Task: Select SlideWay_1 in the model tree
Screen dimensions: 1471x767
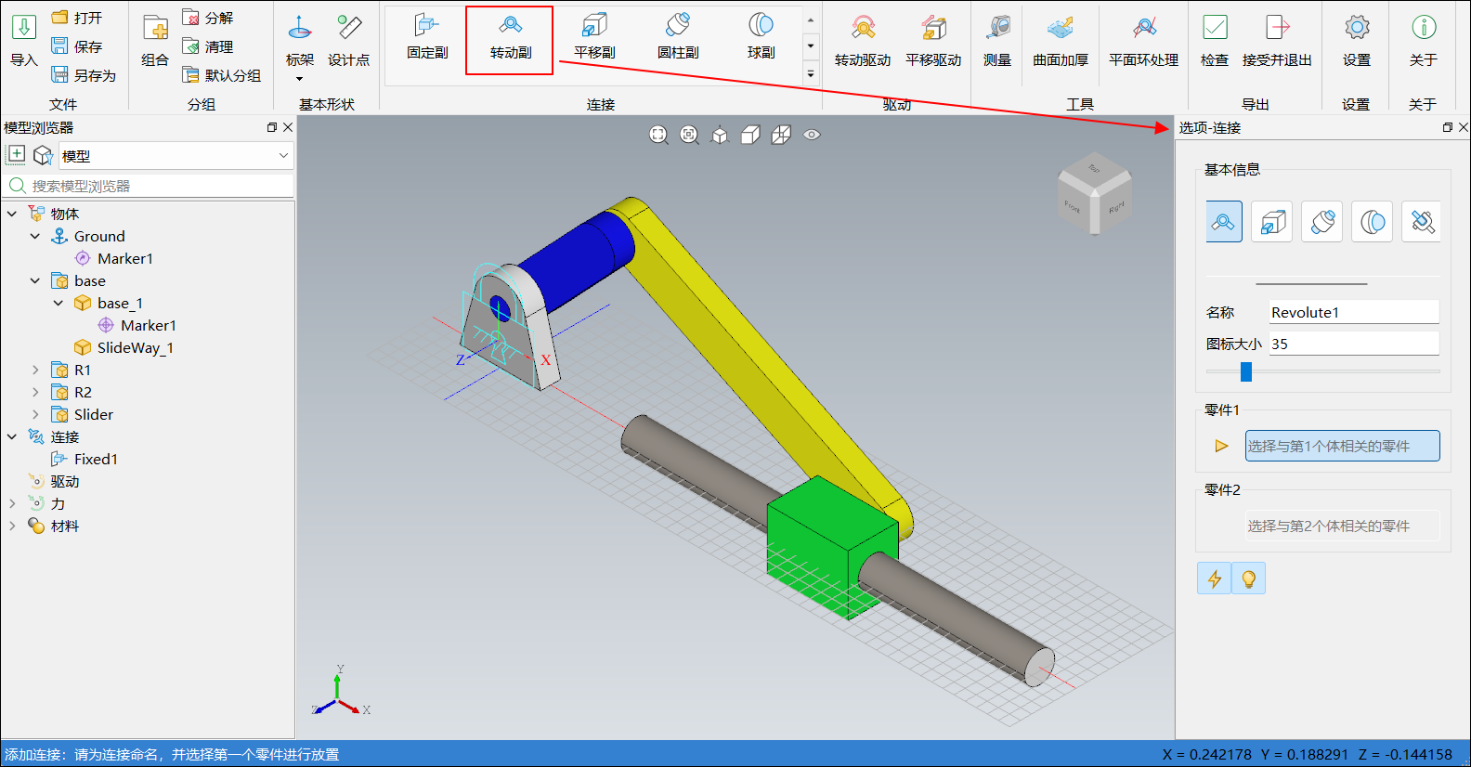Action: [x=135, y=347]
